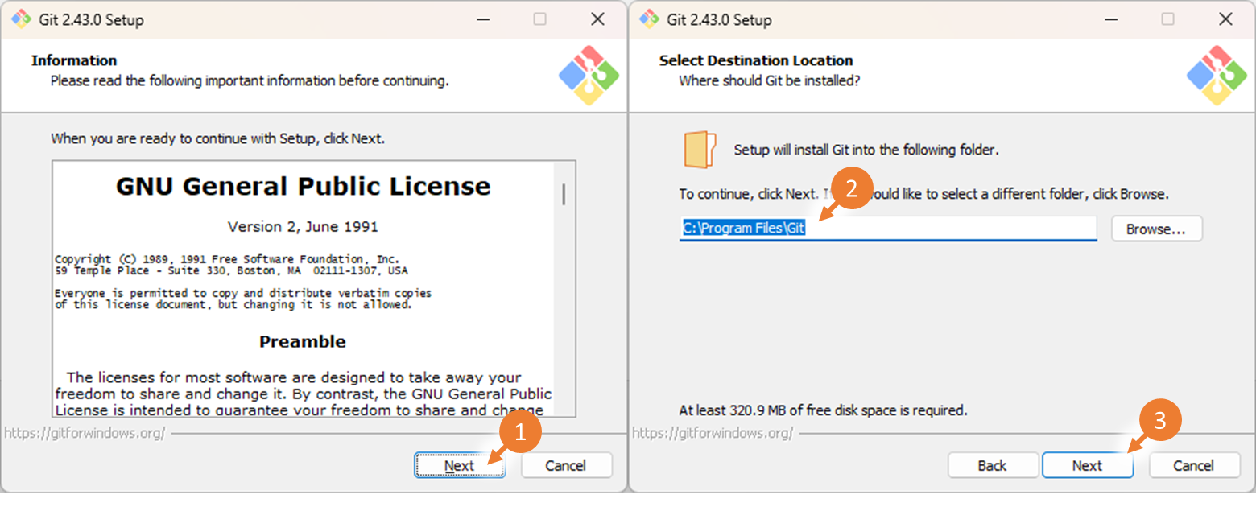1256x507 pixels.
Task: Click the Git logo in the Information header
Action: 589,76
